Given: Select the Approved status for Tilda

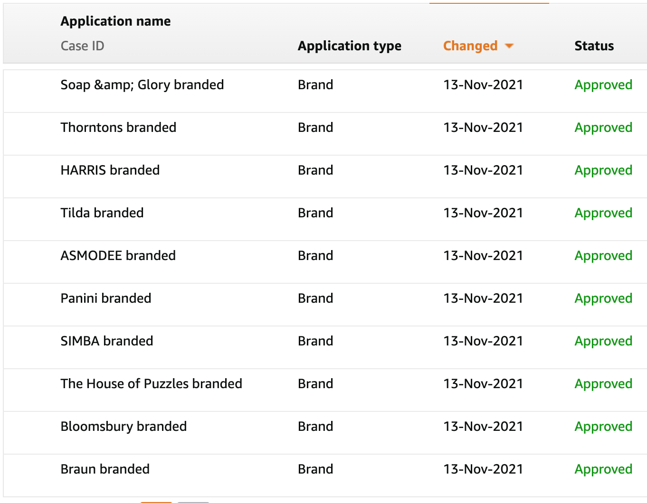Looking at the screenshot, I should (x=603, y=214).
